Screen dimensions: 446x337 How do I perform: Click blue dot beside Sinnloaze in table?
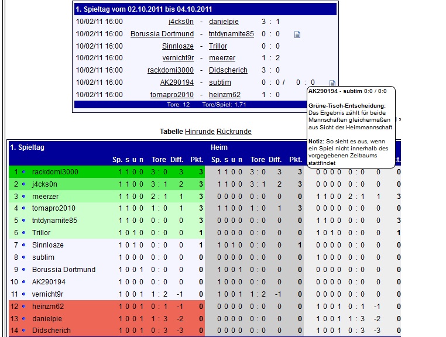pos(23,245)
